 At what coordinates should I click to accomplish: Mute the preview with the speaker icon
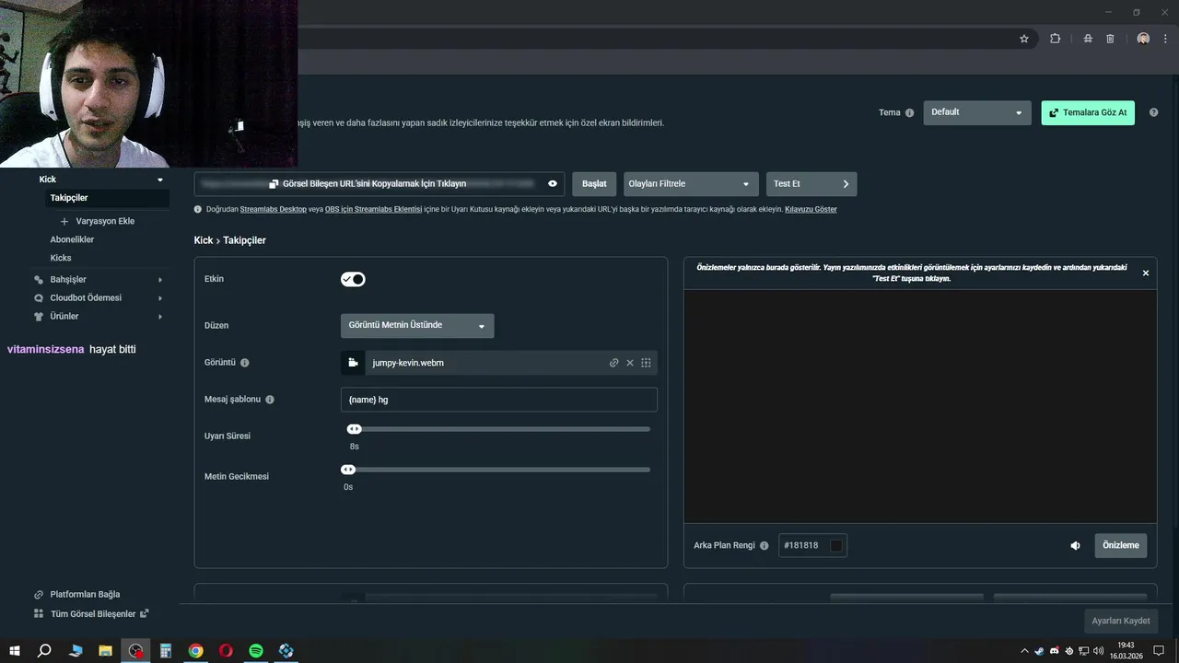[x=1075, y=545]
